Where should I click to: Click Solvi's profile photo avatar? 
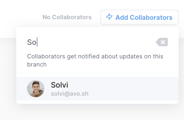tap(36, 89)
